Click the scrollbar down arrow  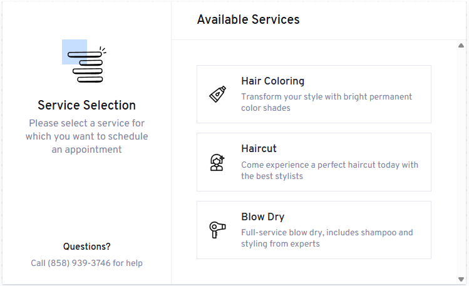coord(461,279)
